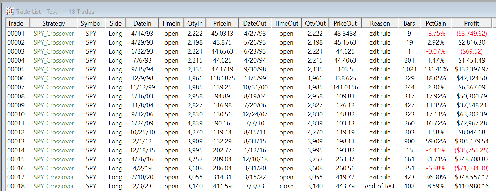Sort trades by Symbol column header

91,23
